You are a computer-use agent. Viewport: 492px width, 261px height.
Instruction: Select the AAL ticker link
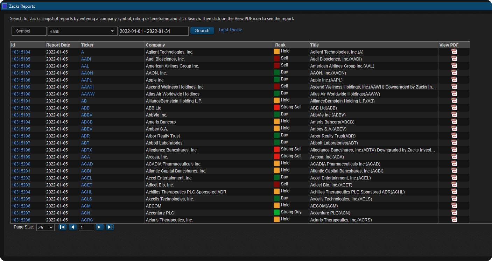click(85, 66)
